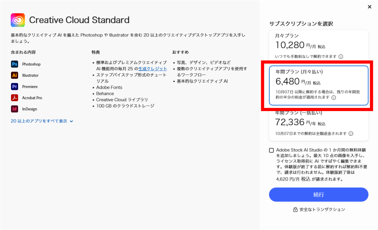Select the 月々プラン 10,280円 option

319,46
